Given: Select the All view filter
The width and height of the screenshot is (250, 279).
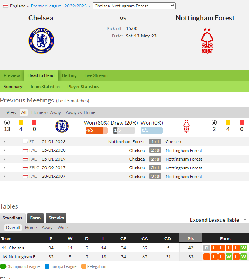Looking at the screenshot, I should pos(24,112).
